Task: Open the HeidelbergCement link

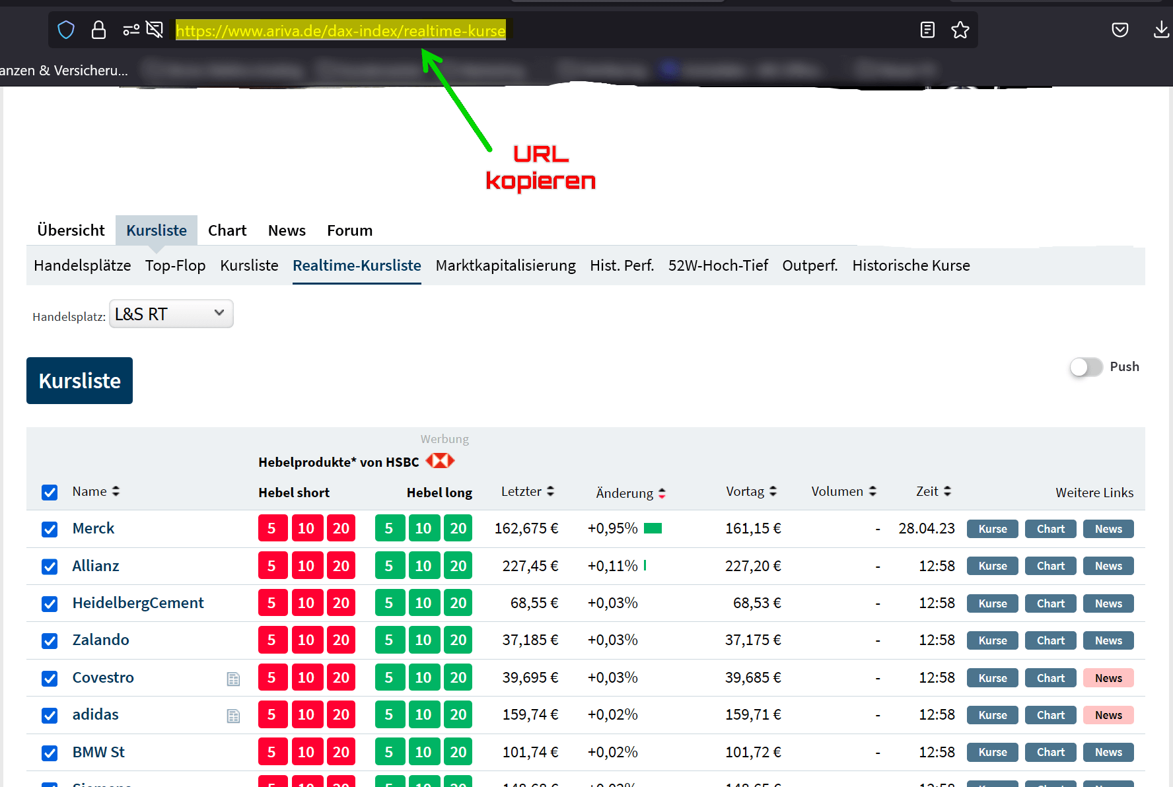Action: click(138, 603)
